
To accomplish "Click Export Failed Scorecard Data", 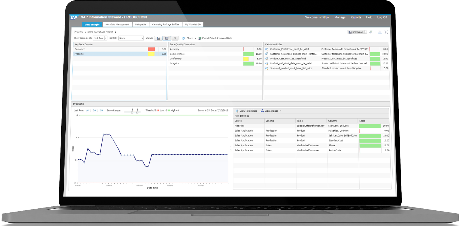I will click(x=215, y=38).
